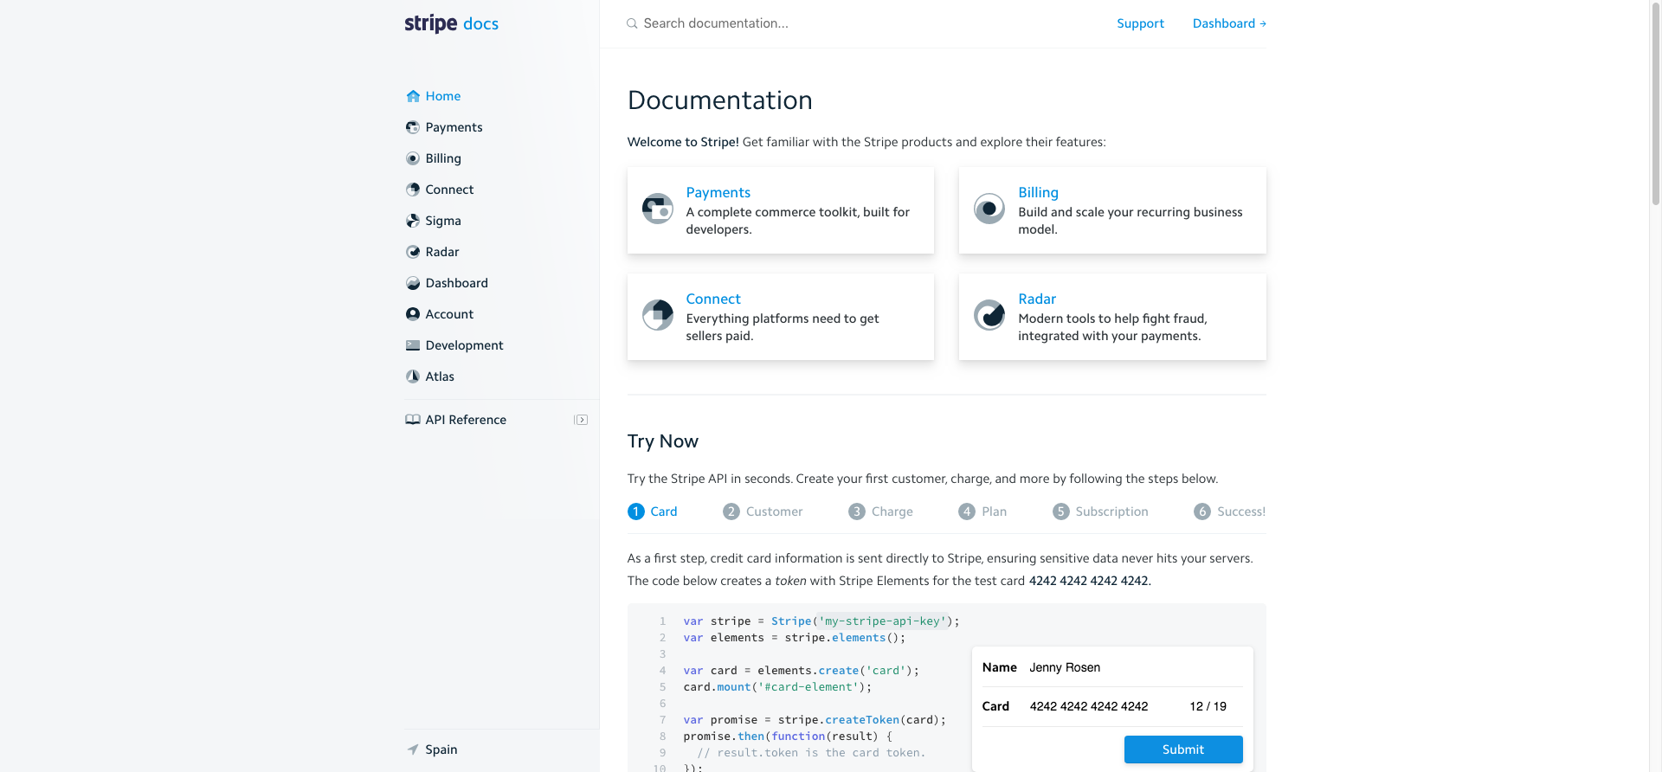The height and width of the screenshot is (772, 1662).
Task: Open Development in the sidebar
Action: [464, 345]
